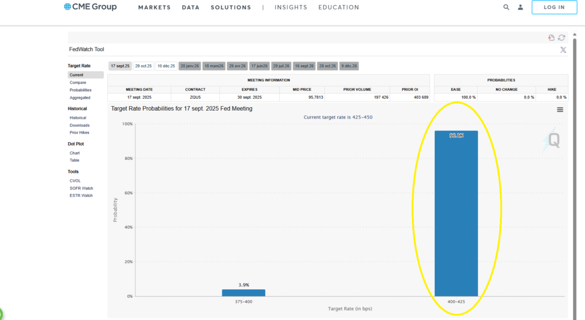The height and width of the screenshot is (320, 585).
Task: Open the search magnifier icon
Action: (506, 7)
